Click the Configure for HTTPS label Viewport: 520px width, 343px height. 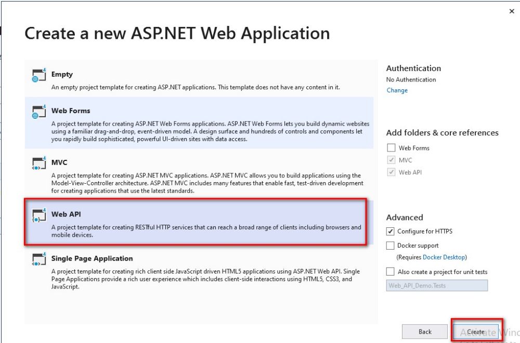tap(425, 231)
